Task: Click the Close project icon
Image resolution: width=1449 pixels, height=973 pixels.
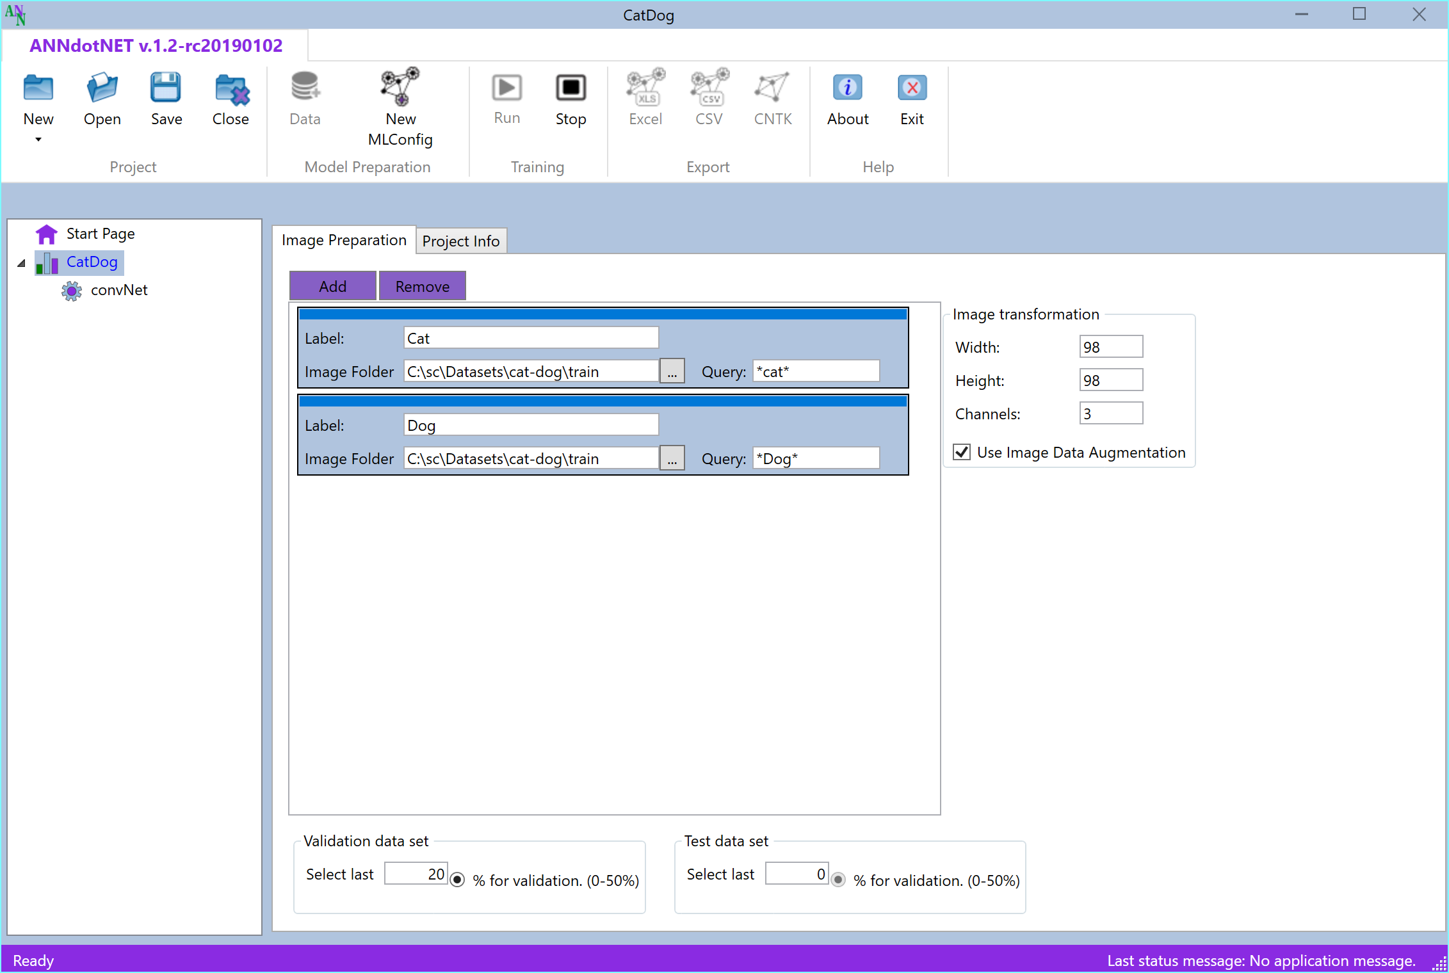Action: [x=231, y=90]
